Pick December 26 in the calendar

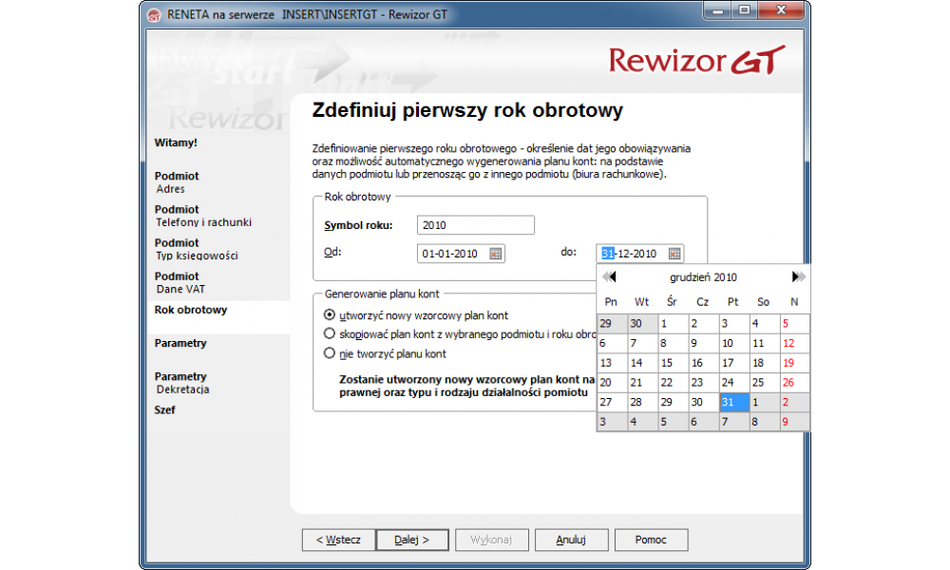(794, 383)
